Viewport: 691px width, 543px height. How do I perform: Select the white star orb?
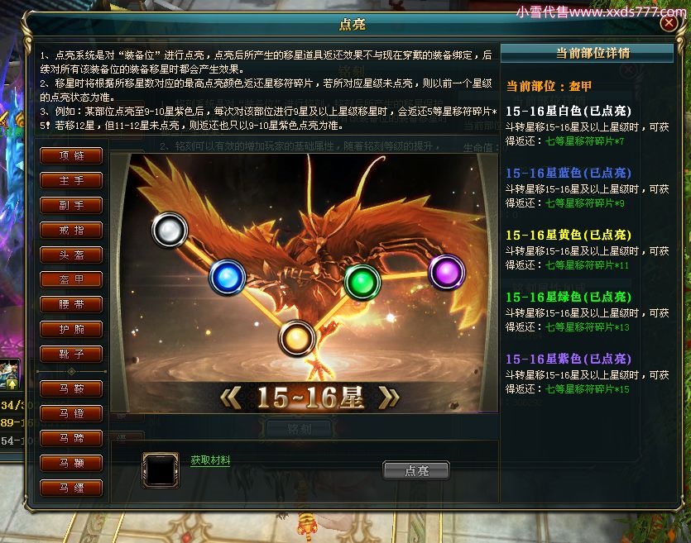[170, 230]
